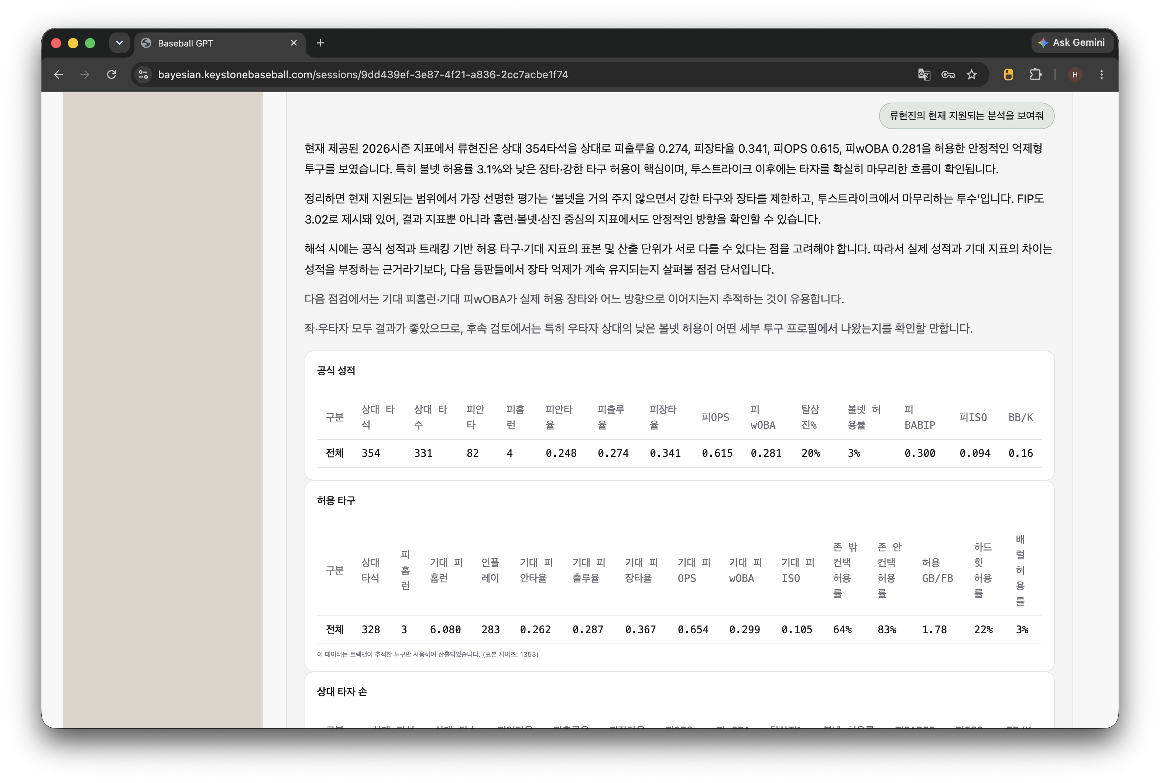Click the 354 상대 타석 value
Screen dimensions: 1160x783
370,453
